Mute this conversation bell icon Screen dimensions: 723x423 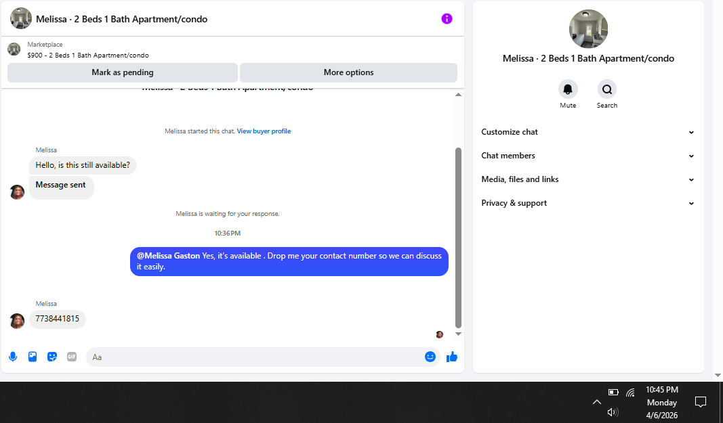click(x=568, y=89)
